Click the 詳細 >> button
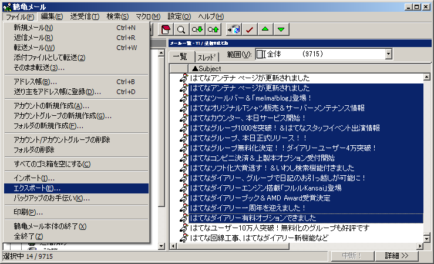 coord(396,256)
